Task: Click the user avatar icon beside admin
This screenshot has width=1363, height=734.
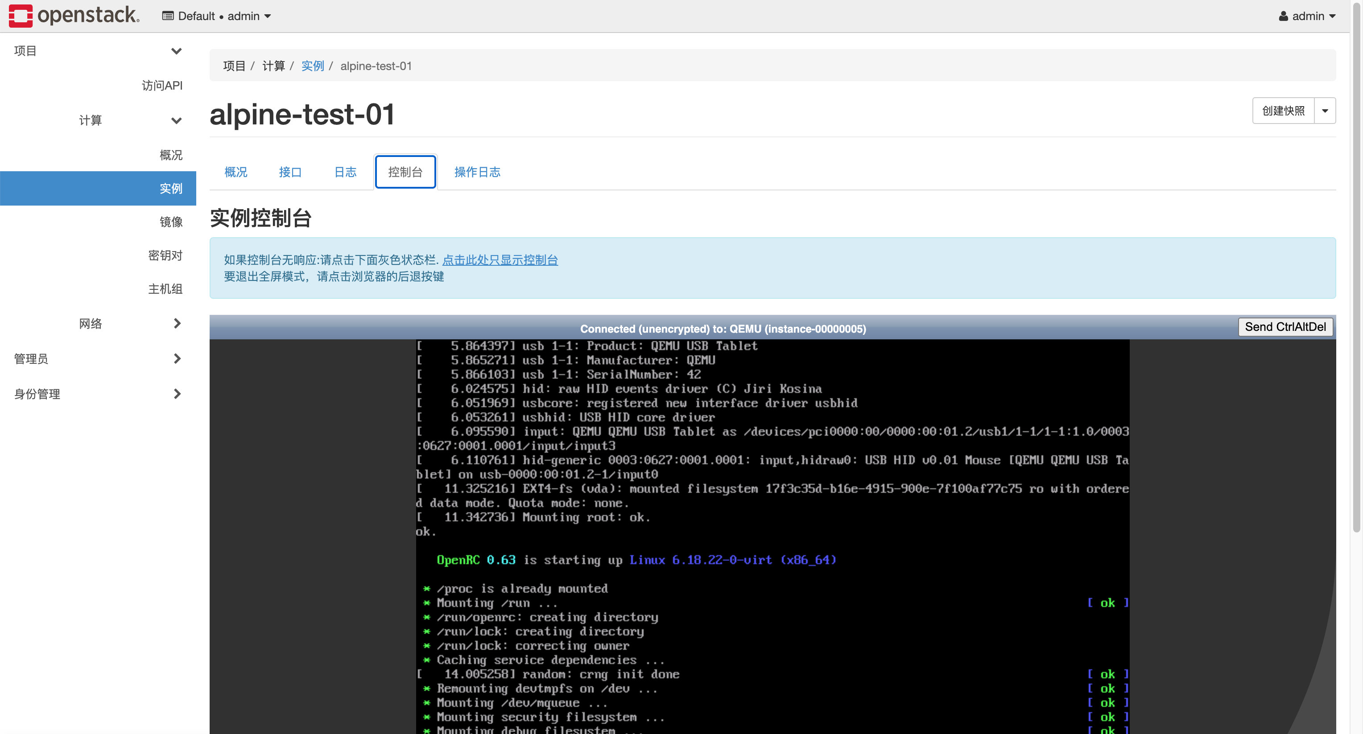Action: click(x=1283, y=16)
